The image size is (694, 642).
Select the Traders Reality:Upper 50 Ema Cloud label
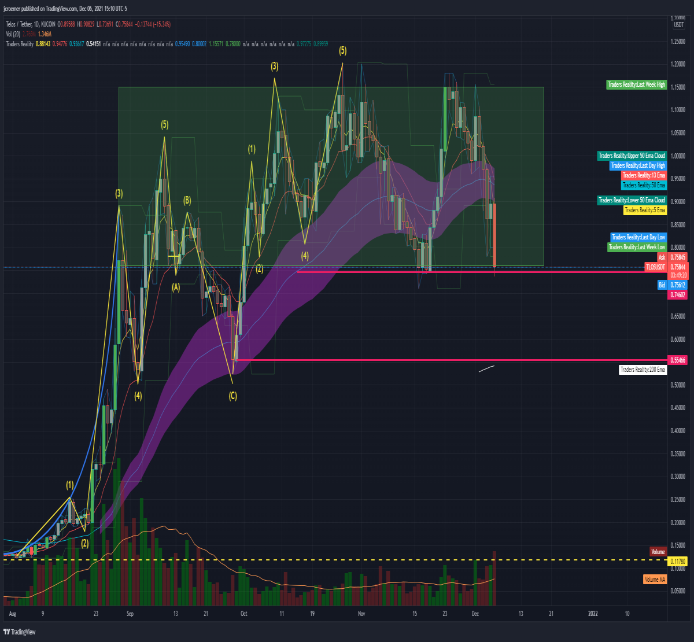click(x=632, y=156)
